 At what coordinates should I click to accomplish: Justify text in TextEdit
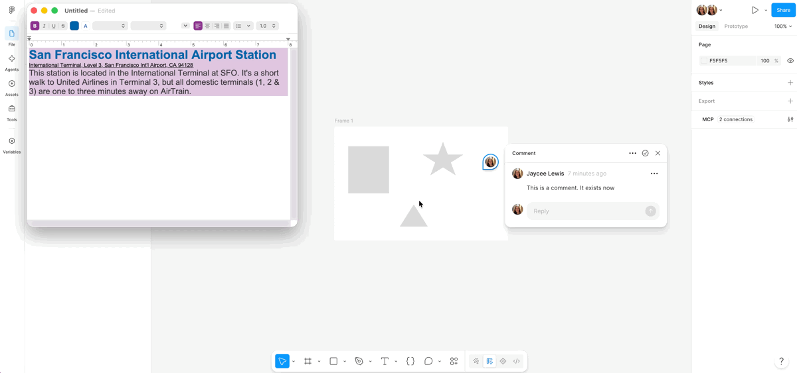point(226,26)
